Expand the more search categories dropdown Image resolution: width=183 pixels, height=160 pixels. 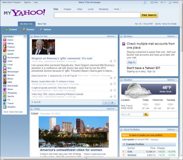pyautogui.click(x=117, y=9)
